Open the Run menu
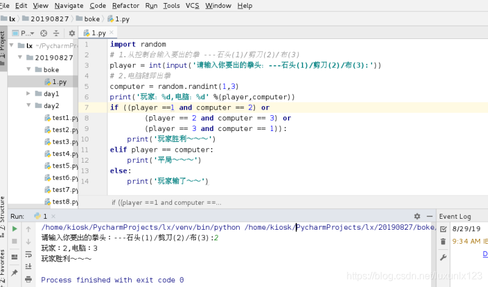The image size is (488, 287). [151, 5]
